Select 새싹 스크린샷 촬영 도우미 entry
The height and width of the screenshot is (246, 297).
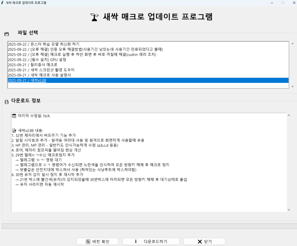click(x=41, y=70)
